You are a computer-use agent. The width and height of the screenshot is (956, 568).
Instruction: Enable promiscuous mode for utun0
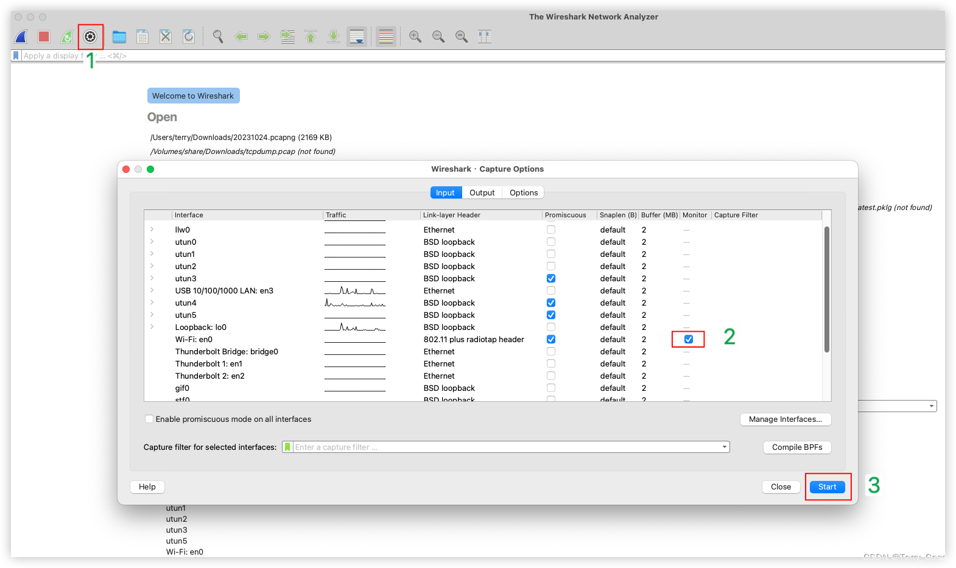(551, 242)
